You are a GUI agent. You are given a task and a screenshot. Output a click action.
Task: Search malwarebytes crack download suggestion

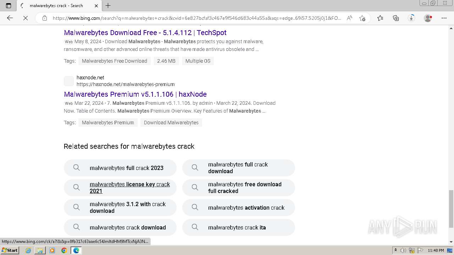[120, 227]
